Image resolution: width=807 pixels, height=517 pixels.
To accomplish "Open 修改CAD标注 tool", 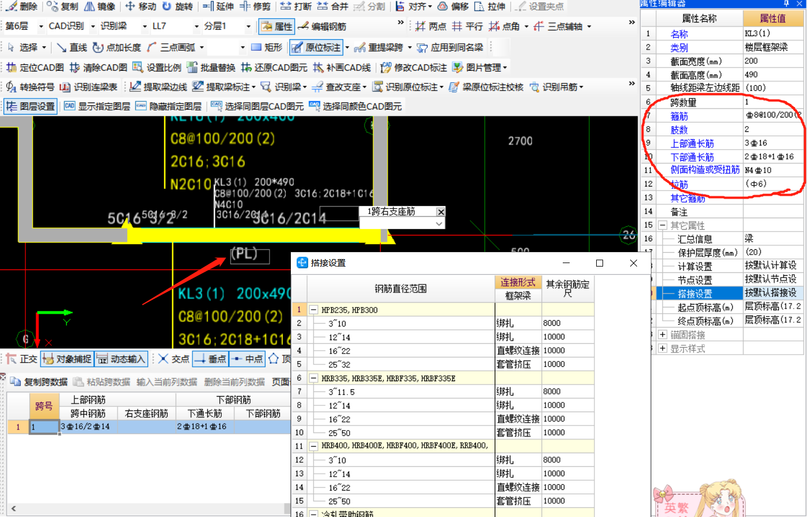I will (414, 67).
